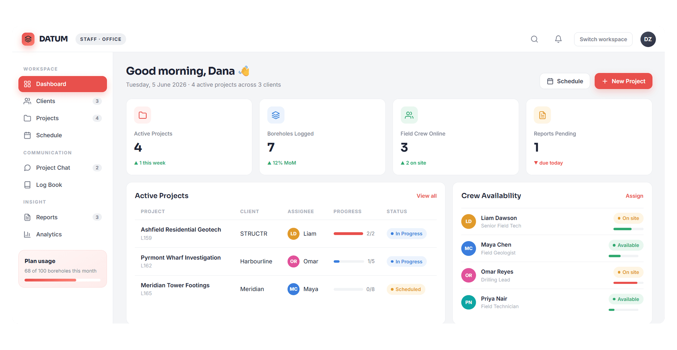The width and height of the screenshot is (677, 350).
Task: Open search with the magnifier icon
Action: 534,39
